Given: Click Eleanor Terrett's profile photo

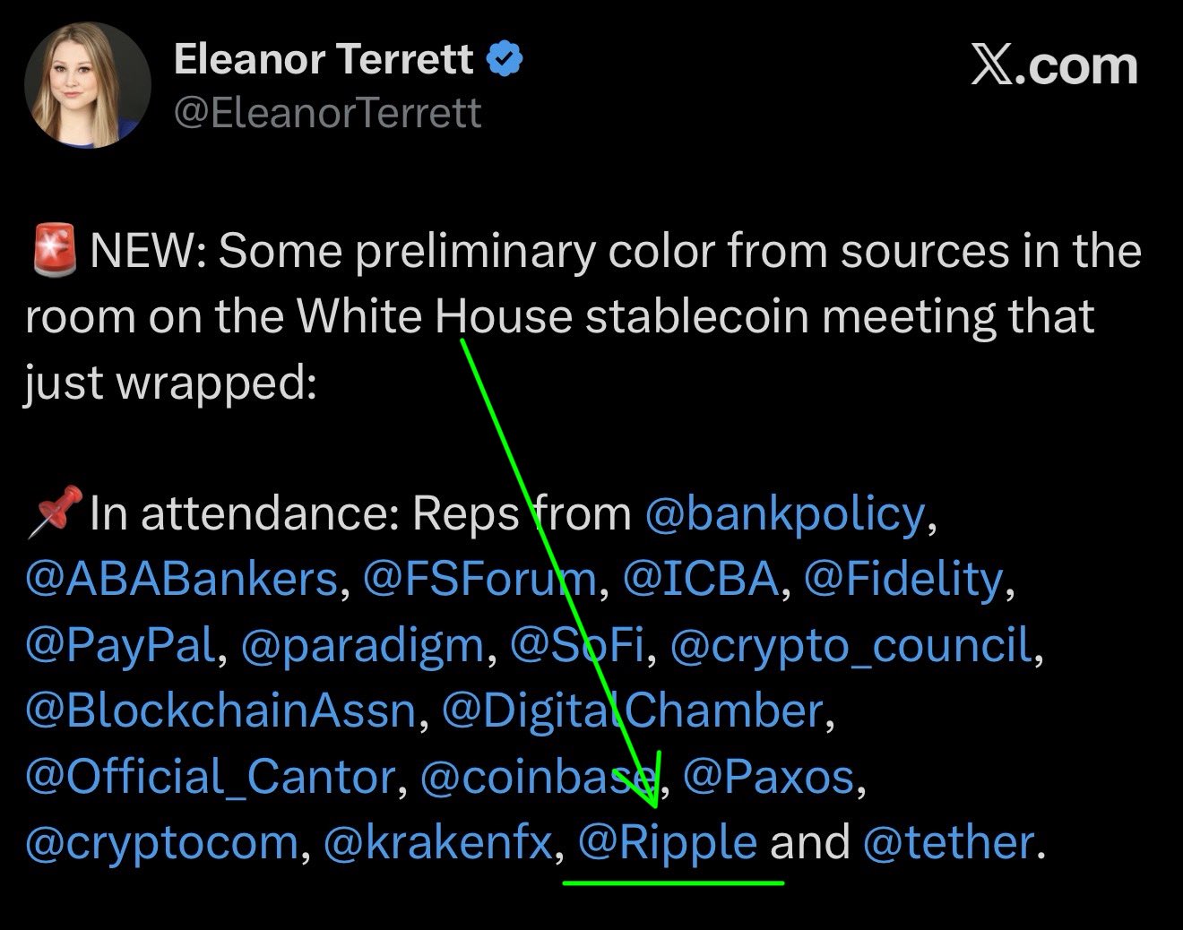Looking at the screenshot, I should pos(87,85).
